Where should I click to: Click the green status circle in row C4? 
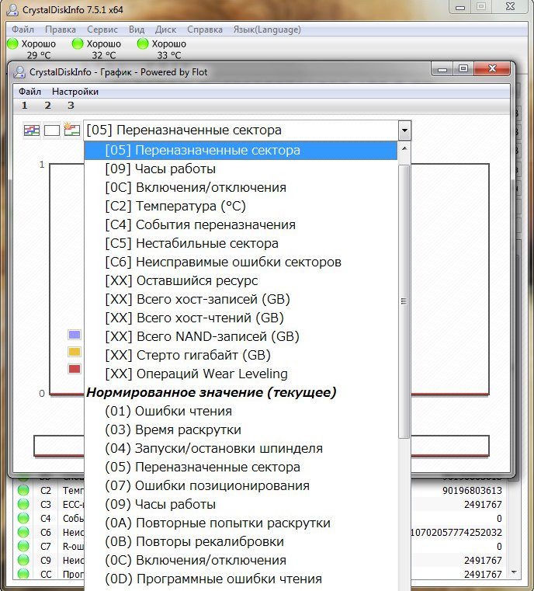tap(23, 518)
